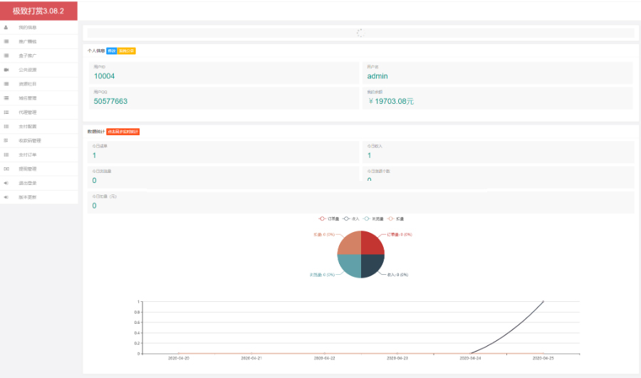Image resolution: width=641 pixels, height=378 pixels.
Task: Click the money icon beside 提现管理
Action: point(6,169)
